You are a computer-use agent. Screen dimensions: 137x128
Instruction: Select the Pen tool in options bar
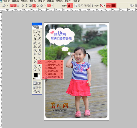click(23, 5)
